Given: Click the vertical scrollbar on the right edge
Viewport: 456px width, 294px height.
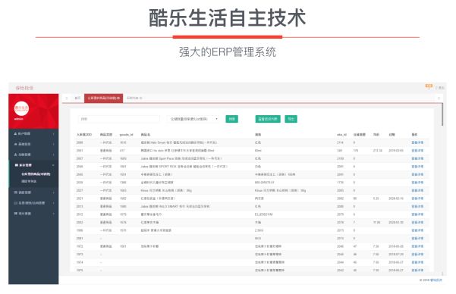Looking at the screenshot, I should 442,114.
